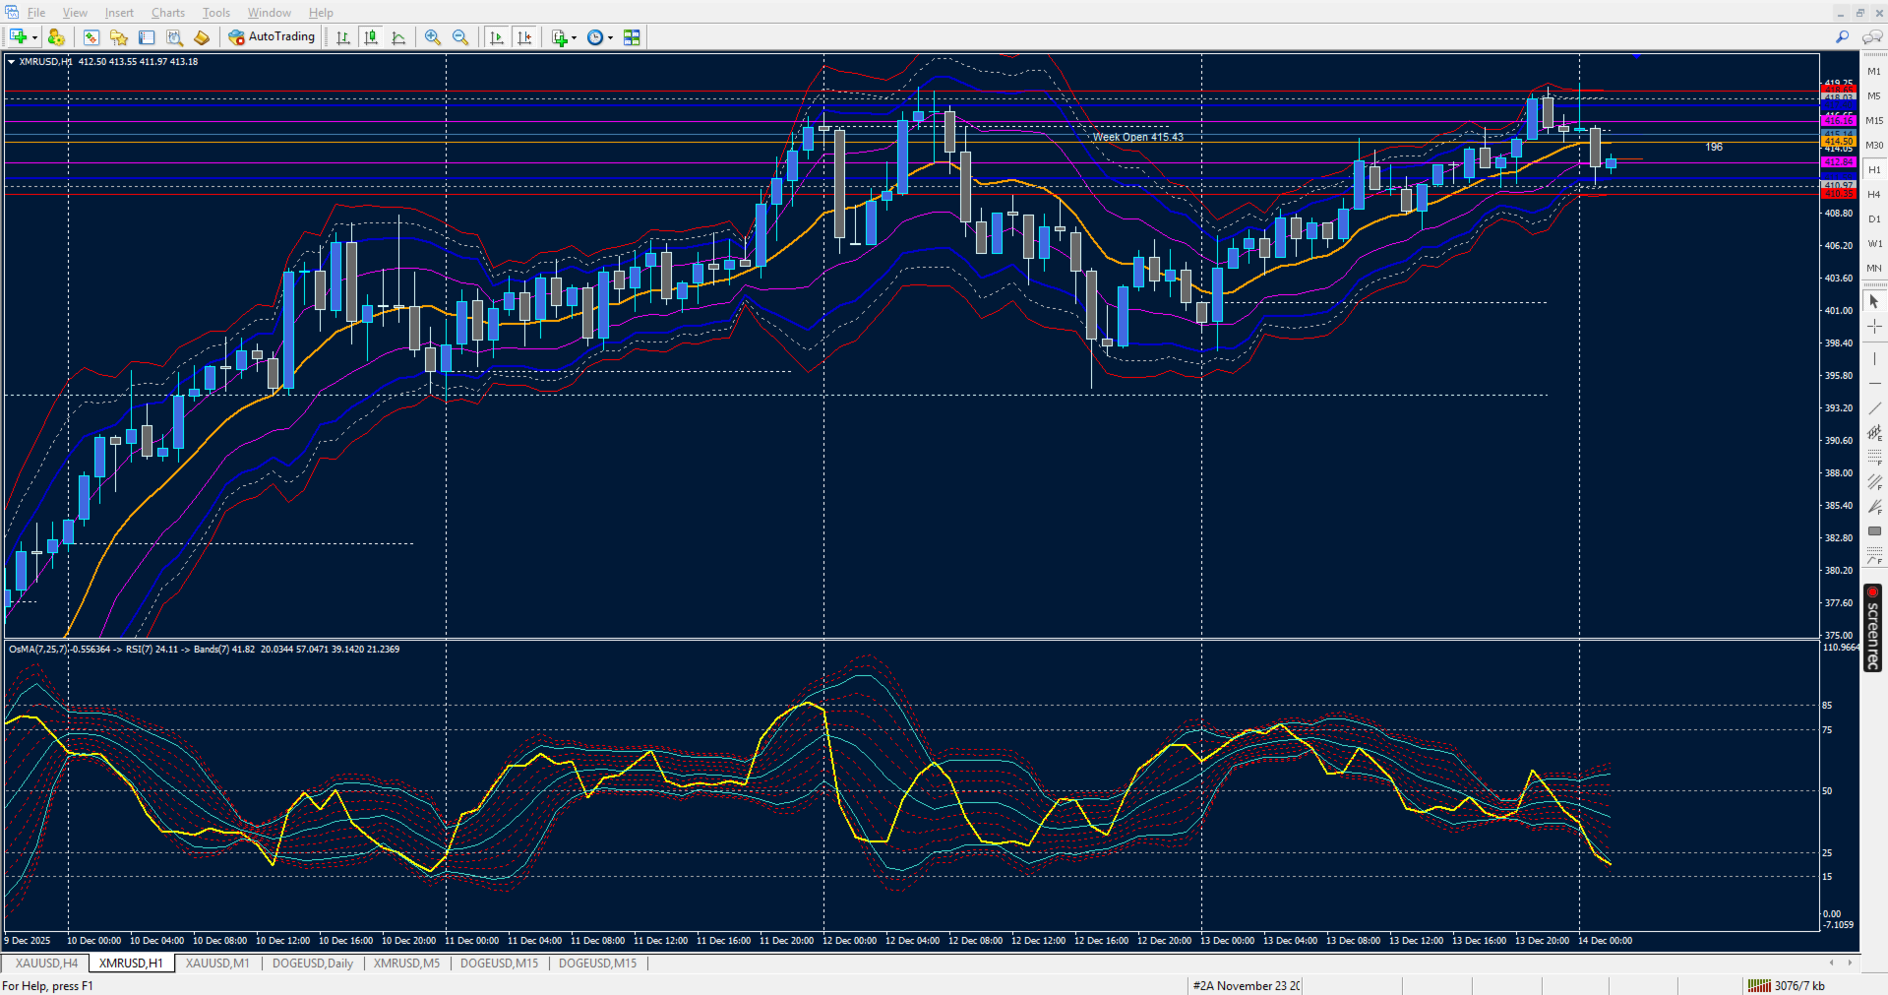Viewport: 1888px width, 995px height.
Task: Toggle chart Auto Scroll
Action: pos(497,37)
